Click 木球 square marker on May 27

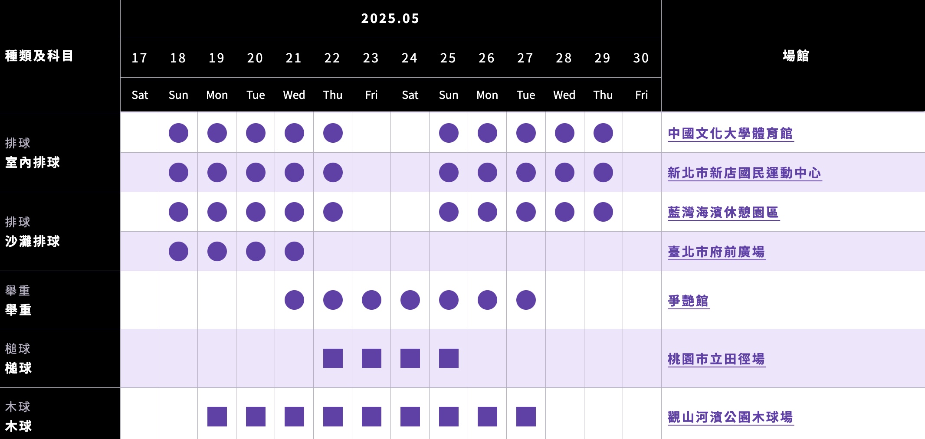(526, 416)
